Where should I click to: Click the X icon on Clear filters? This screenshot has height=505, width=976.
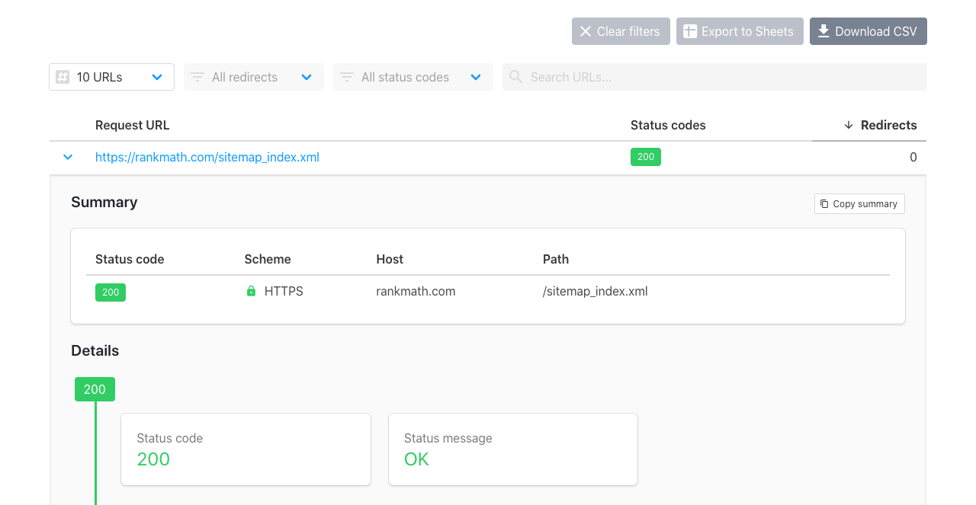click(586, 31)
